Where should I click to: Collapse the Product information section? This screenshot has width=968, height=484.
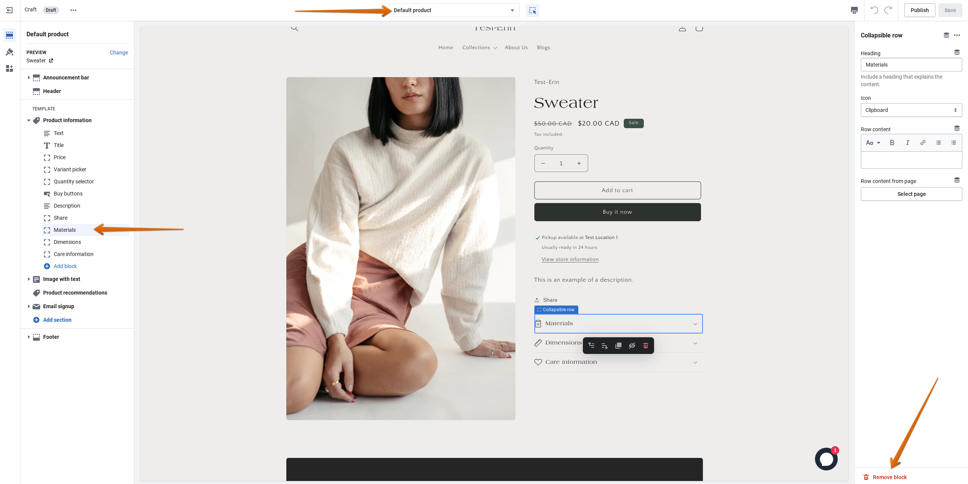click(x=29, y=120)
